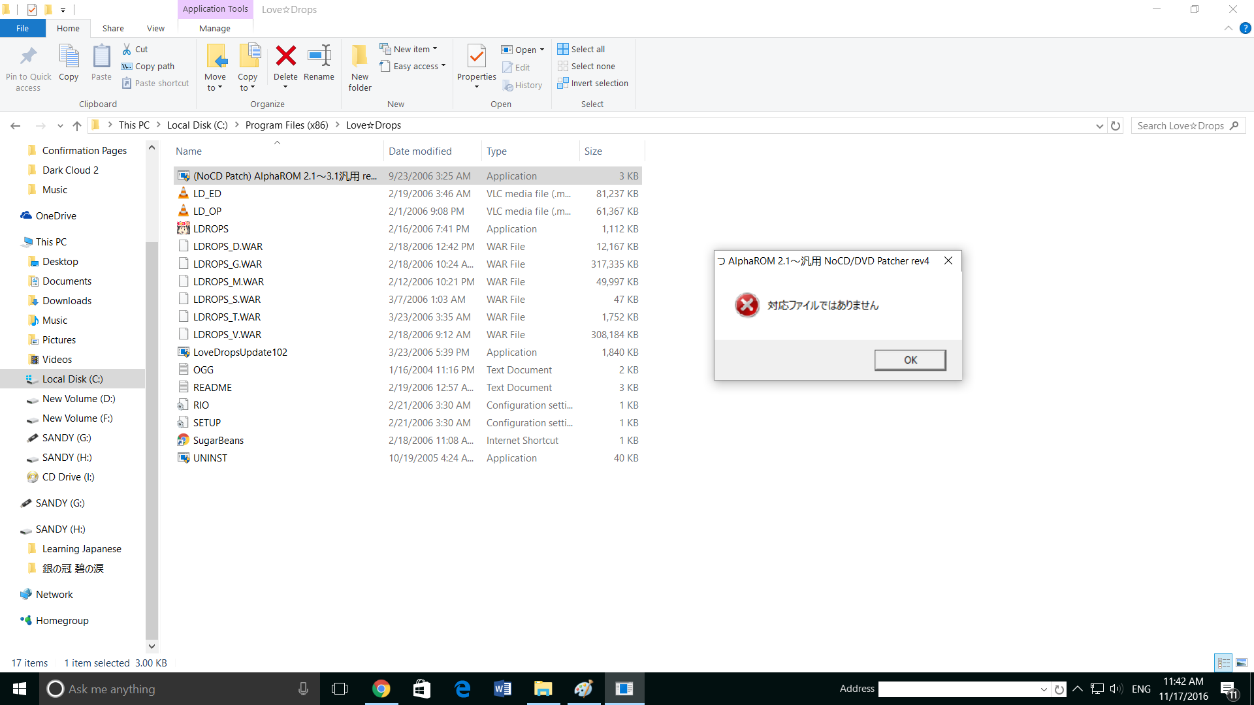1254x705 pixels.
Task: Click the Help question mark icon
Action: click(x=1245, y=28)
